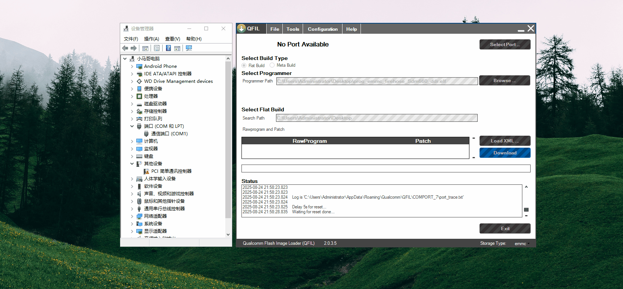Click the RawProgram column header
623x289 pixels.
(310, 141)
